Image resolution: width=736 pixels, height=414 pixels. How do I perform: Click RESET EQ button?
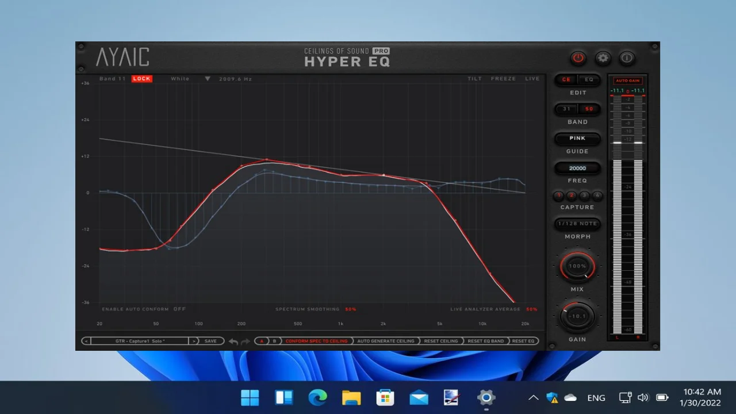click(x=523, y=341)
